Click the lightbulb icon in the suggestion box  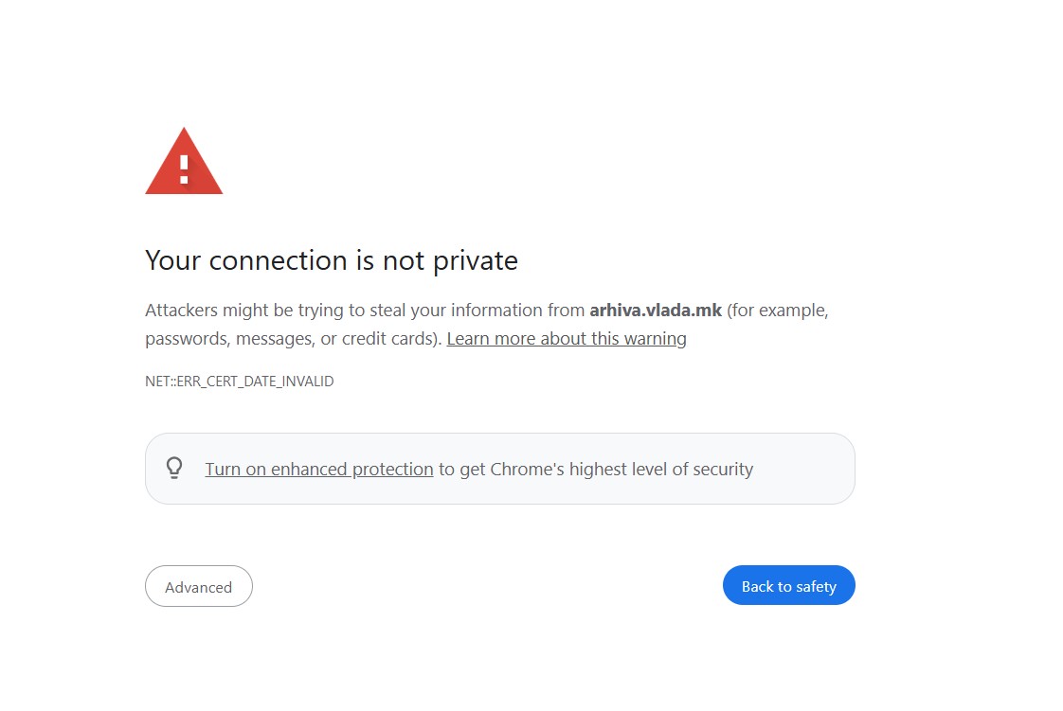(174, 468)
